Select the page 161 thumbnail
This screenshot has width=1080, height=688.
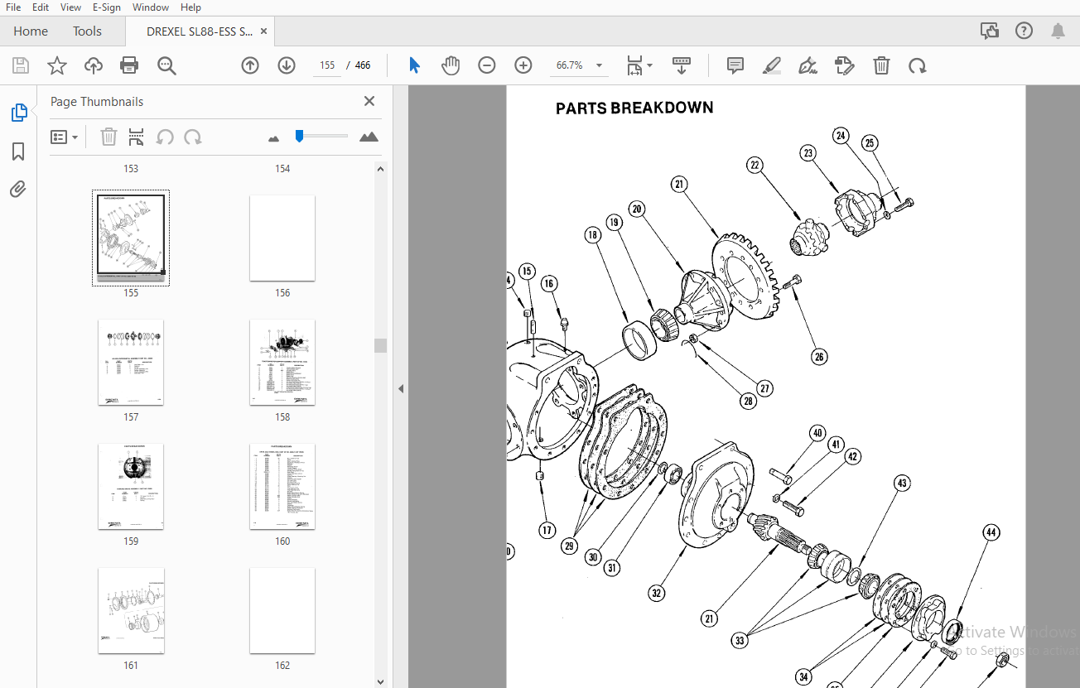pyautogui.click(x=131, y=611)
